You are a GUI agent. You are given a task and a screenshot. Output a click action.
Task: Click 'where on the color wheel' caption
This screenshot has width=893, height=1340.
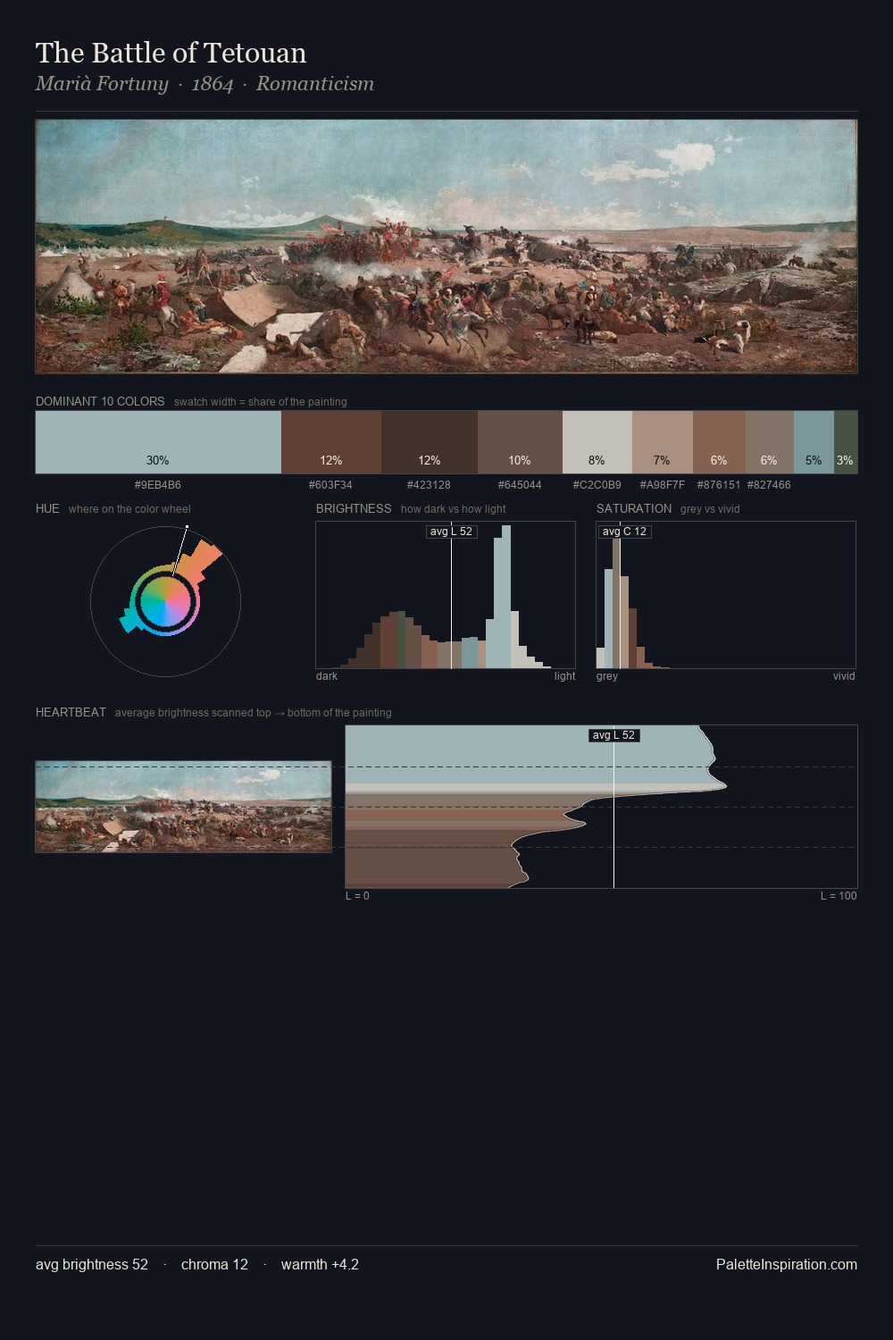click(x=129, y=509)
